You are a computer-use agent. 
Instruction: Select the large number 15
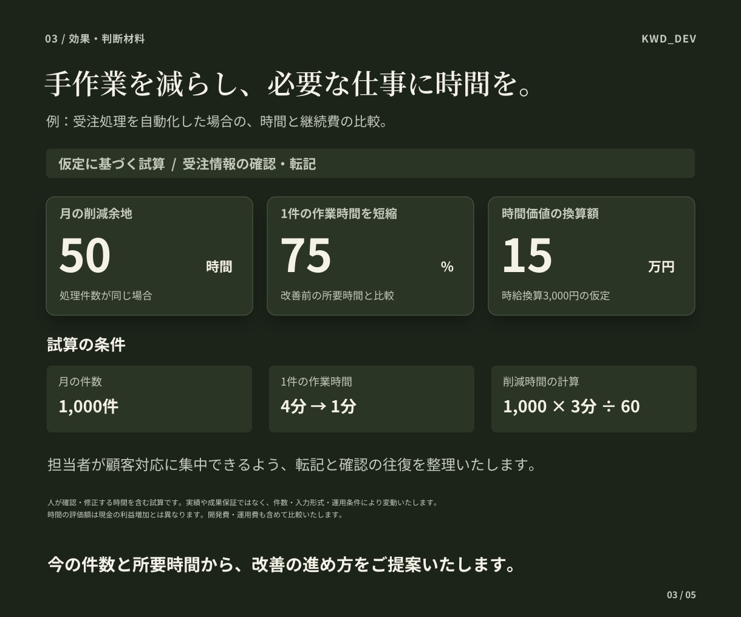[527, 256]
